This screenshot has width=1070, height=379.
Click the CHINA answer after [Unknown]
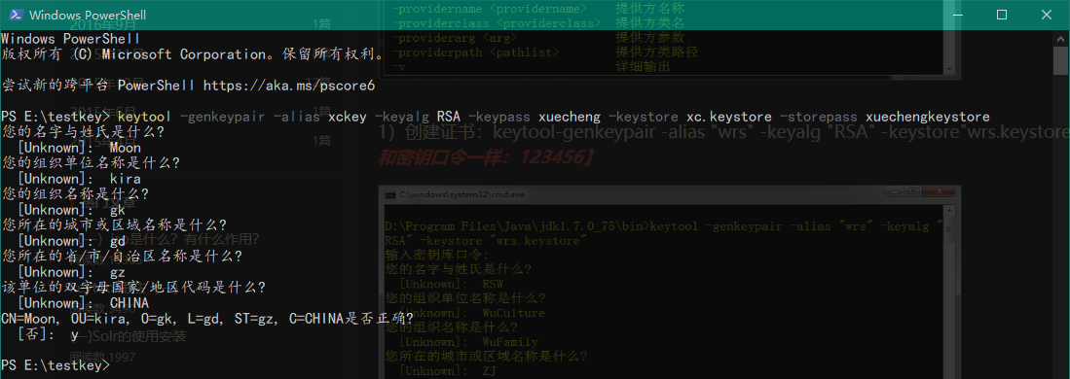129,303
